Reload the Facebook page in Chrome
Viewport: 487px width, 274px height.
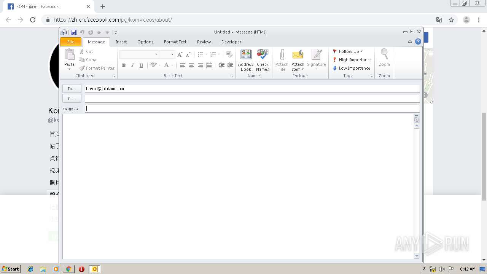pyautogui.click(x=33, y=20)
